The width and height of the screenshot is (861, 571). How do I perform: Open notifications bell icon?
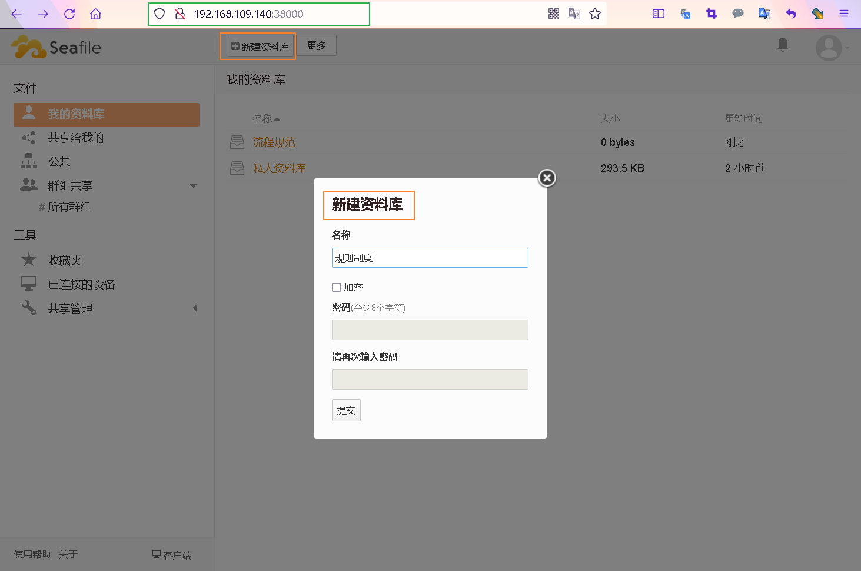(783, 45)
